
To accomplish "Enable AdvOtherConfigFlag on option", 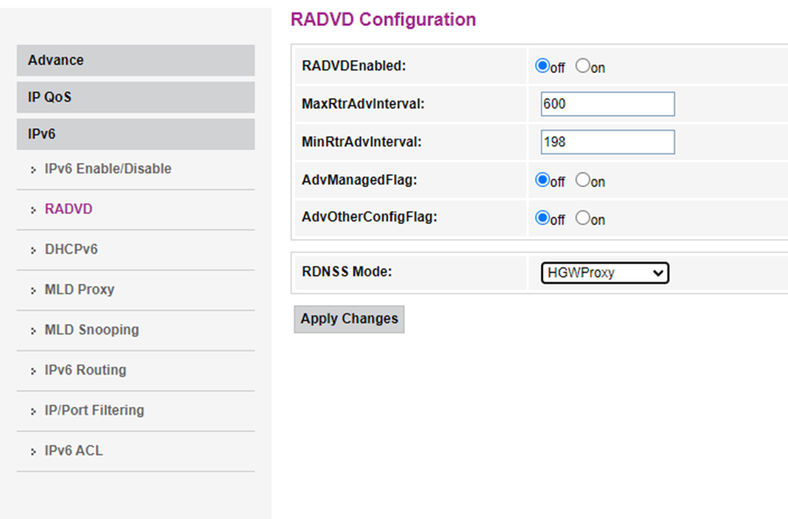I will (x=583, y=218).
